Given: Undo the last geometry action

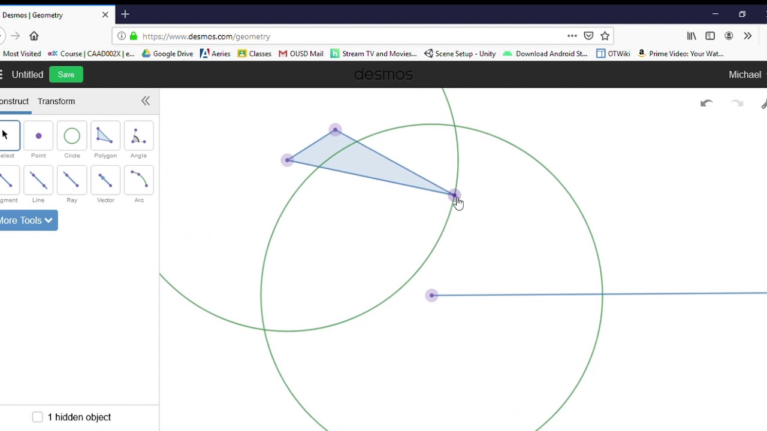Looking at the screenshot, I should tap(706, 104).
